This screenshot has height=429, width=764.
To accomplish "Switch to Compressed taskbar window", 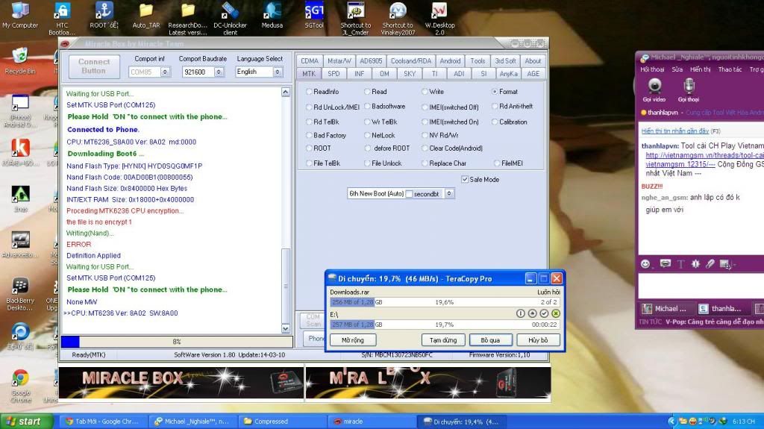I will pos(283,422).
